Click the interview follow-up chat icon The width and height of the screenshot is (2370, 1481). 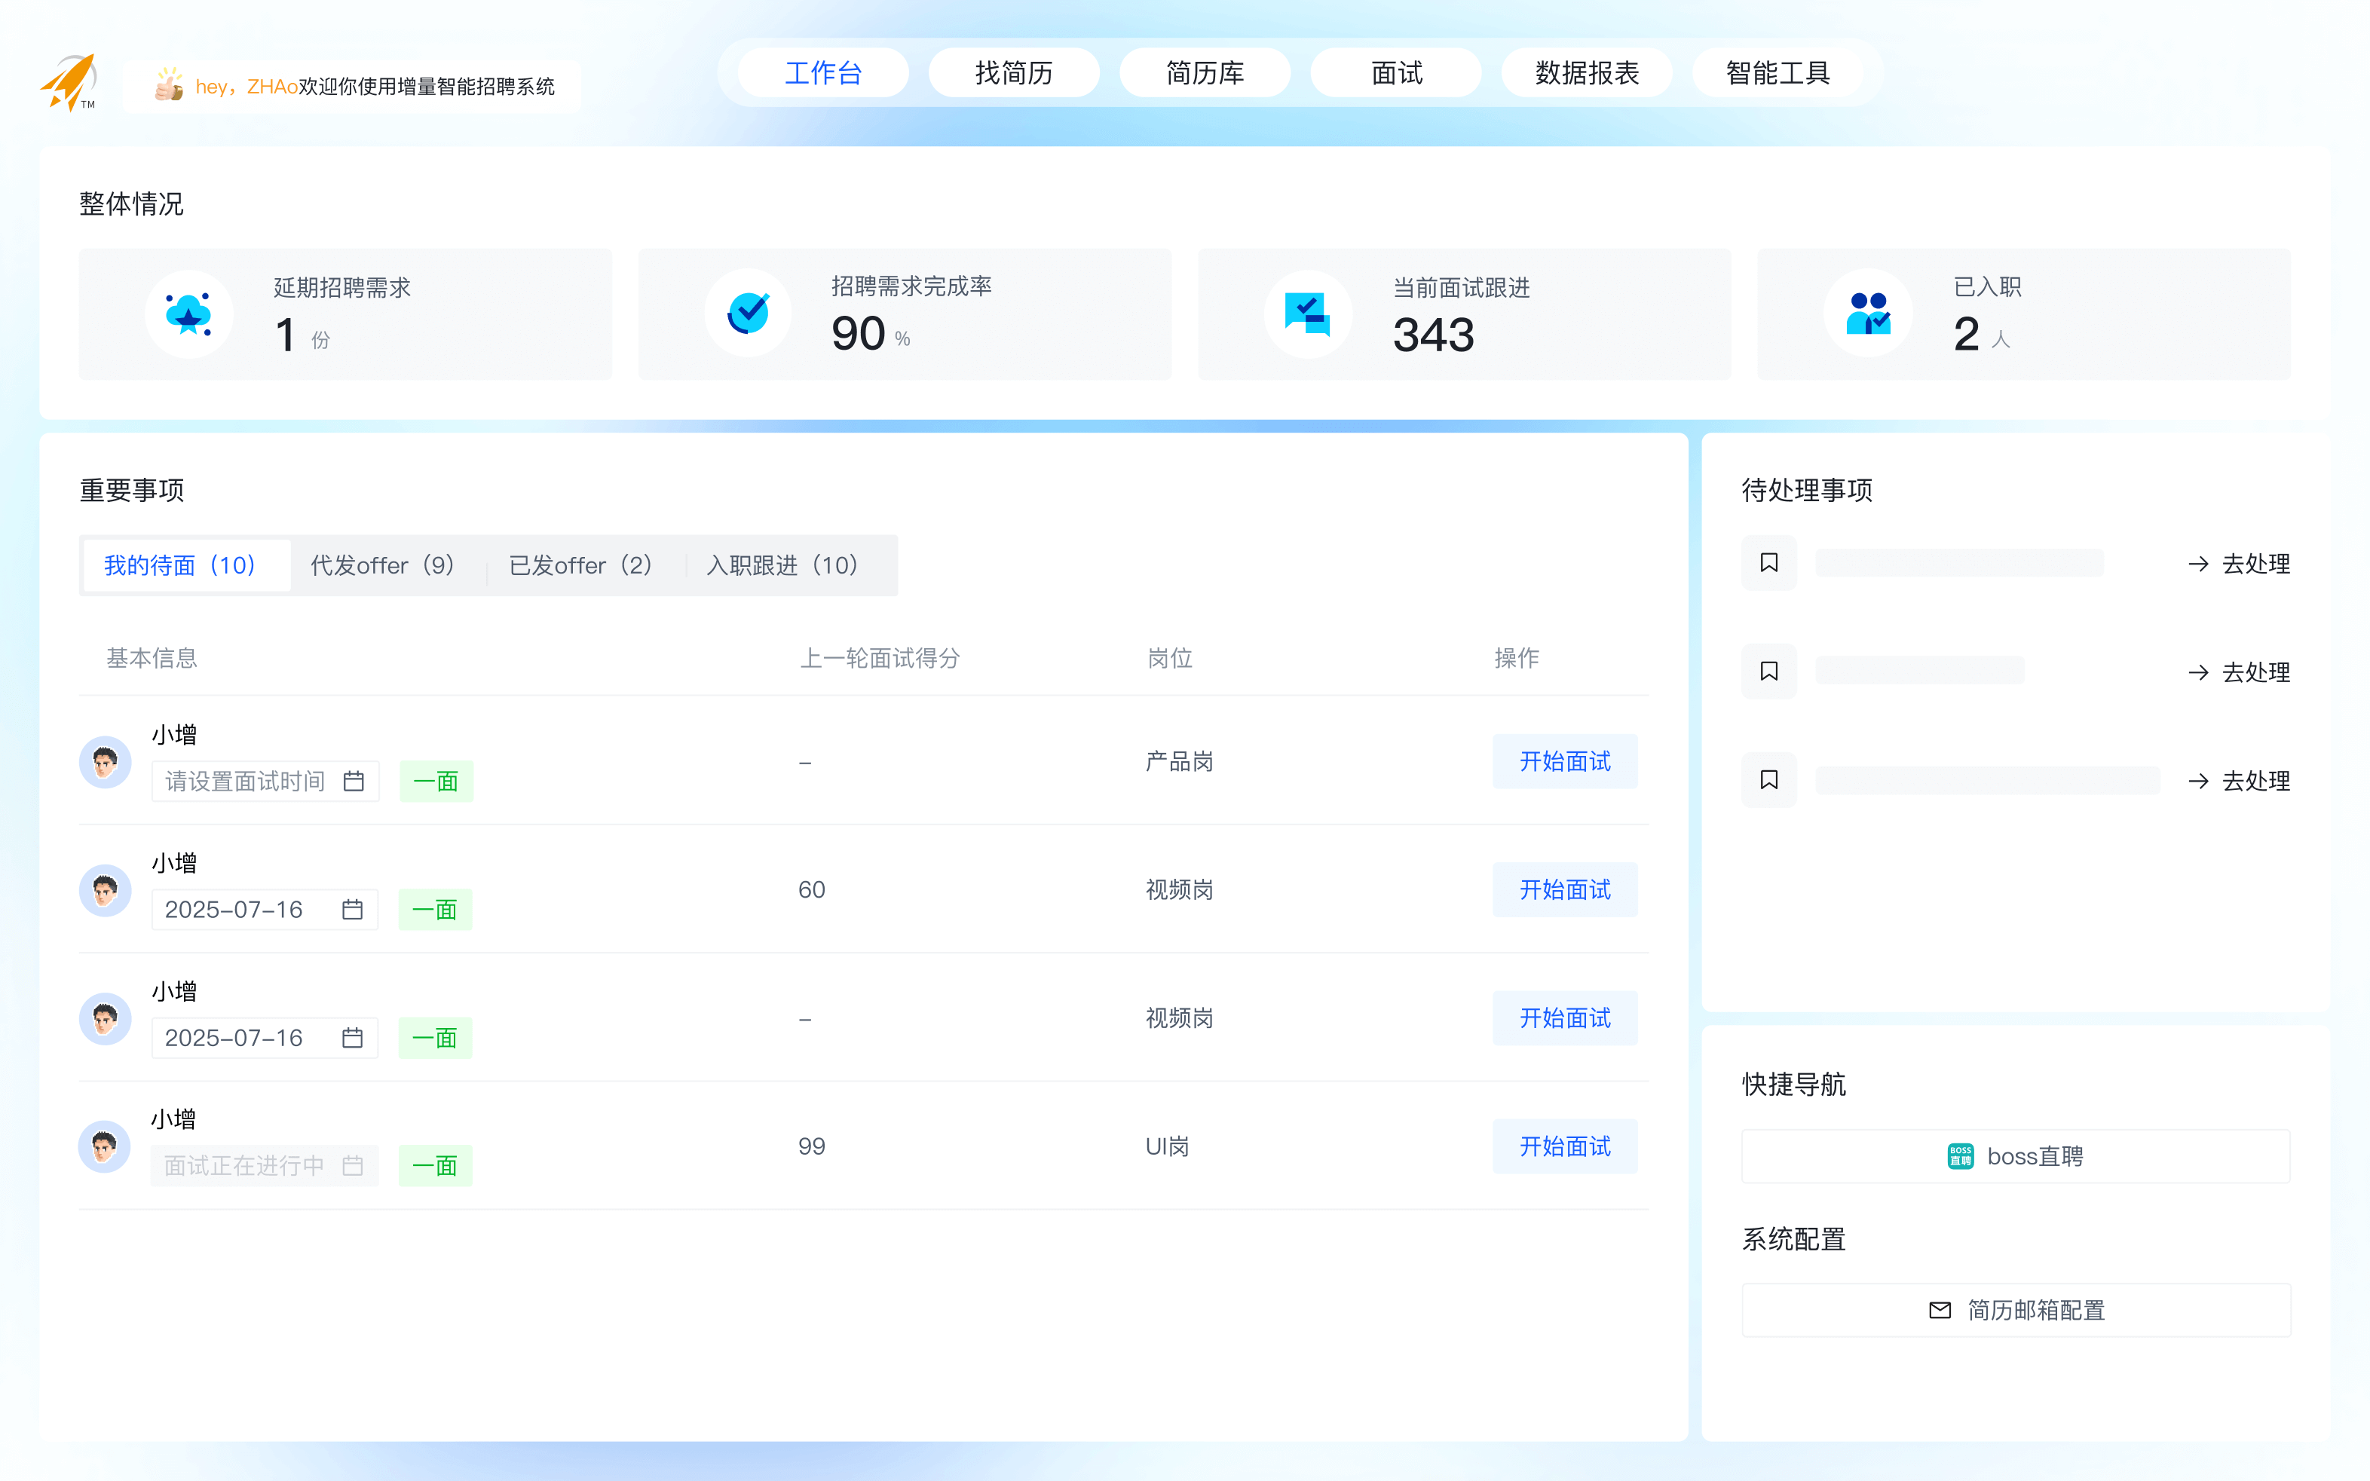[1307, 314]
